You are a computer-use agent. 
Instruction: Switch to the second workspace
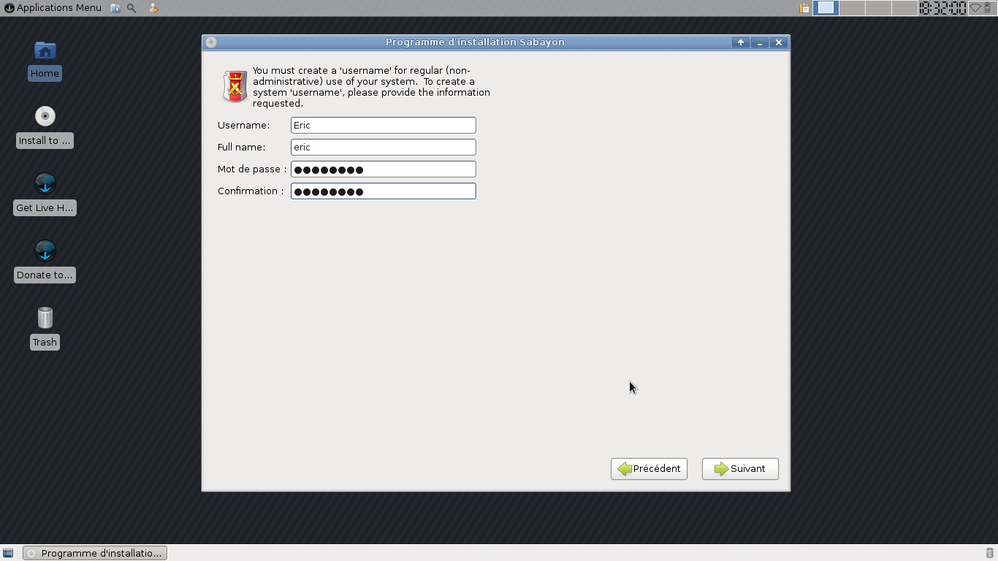tap(852, 8)
